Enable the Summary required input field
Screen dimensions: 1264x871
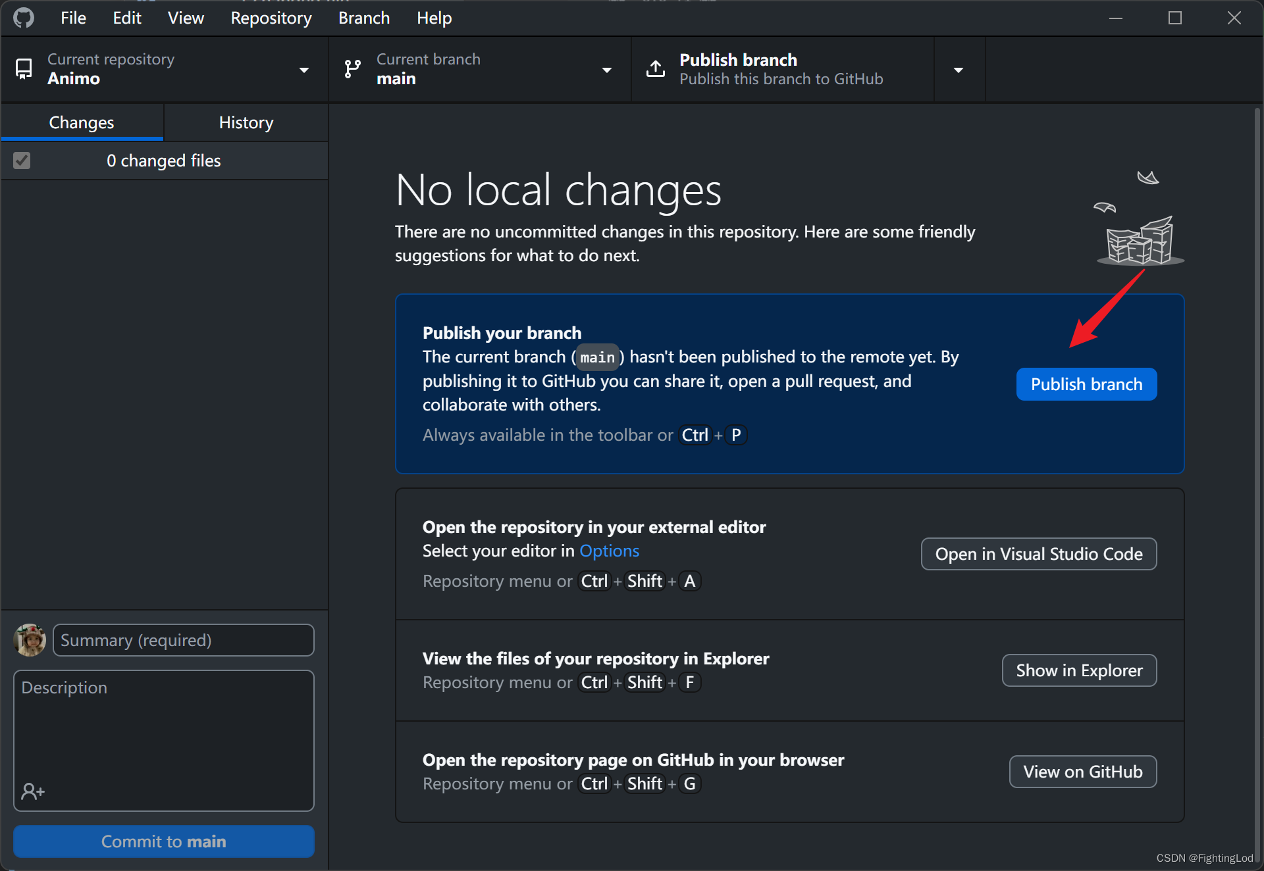point(184,639)
